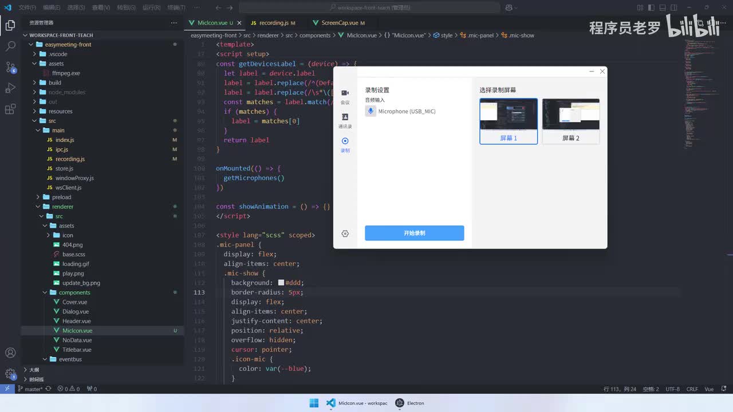Click the components breadcrumb segment

(315, 35)
